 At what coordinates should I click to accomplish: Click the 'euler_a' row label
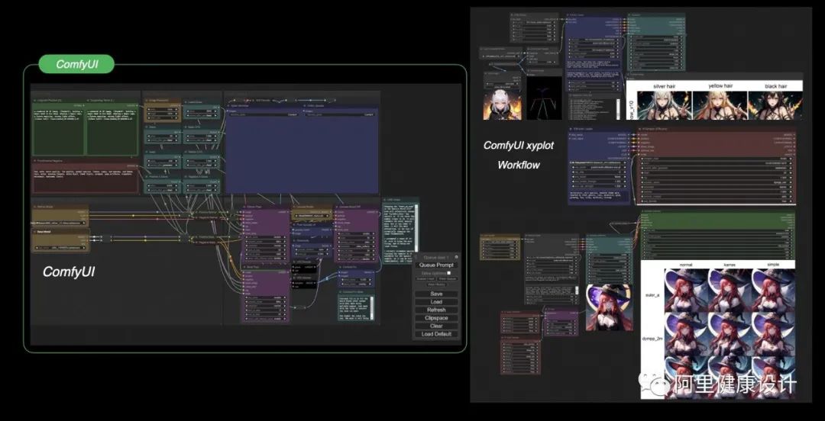tap(652, 296)
